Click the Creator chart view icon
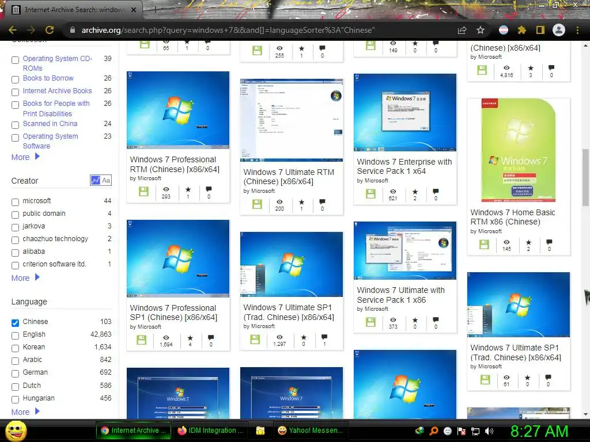 click(96, 180)
